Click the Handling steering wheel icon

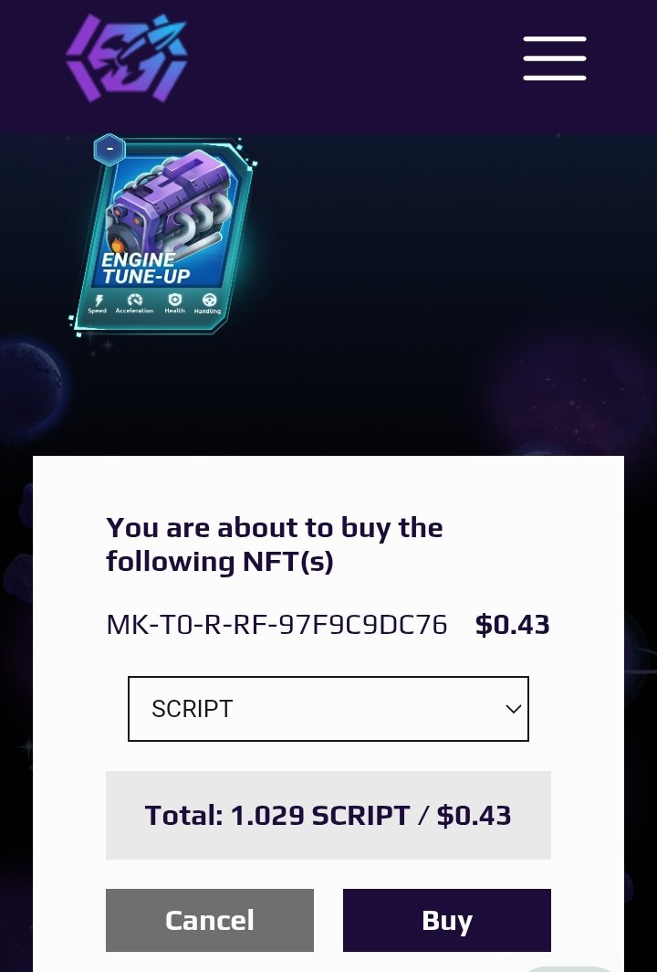click(209, 300)
